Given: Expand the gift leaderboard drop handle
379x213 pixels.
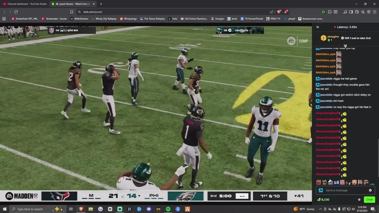Looking at the screenshot, I should pyautogui.click(x=345, y=46).
